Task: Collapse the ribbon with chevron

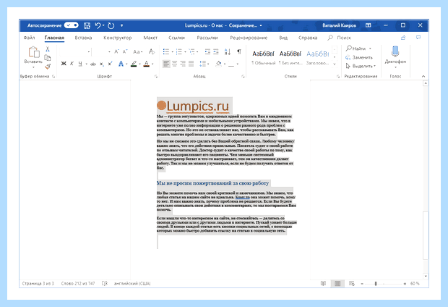Action: [x=423, y=76]
